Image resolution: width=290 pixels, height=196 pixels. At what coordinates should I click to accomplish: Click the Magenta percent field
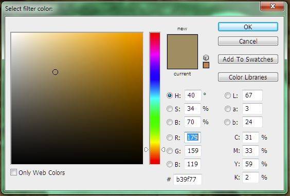(250, 151)
